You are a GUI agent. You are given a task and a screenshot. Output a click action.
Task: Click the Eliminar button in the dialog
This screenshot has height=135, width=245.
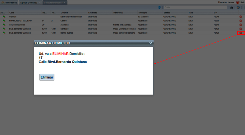click(46, 77)
